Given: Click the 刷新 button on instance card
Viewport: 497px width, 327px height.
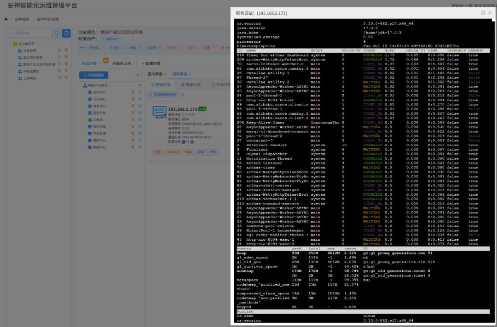Looking at the screenshot, I should (201, 152).
